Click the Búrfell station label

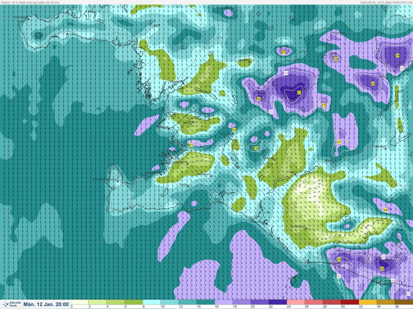[x=328, y=160]
